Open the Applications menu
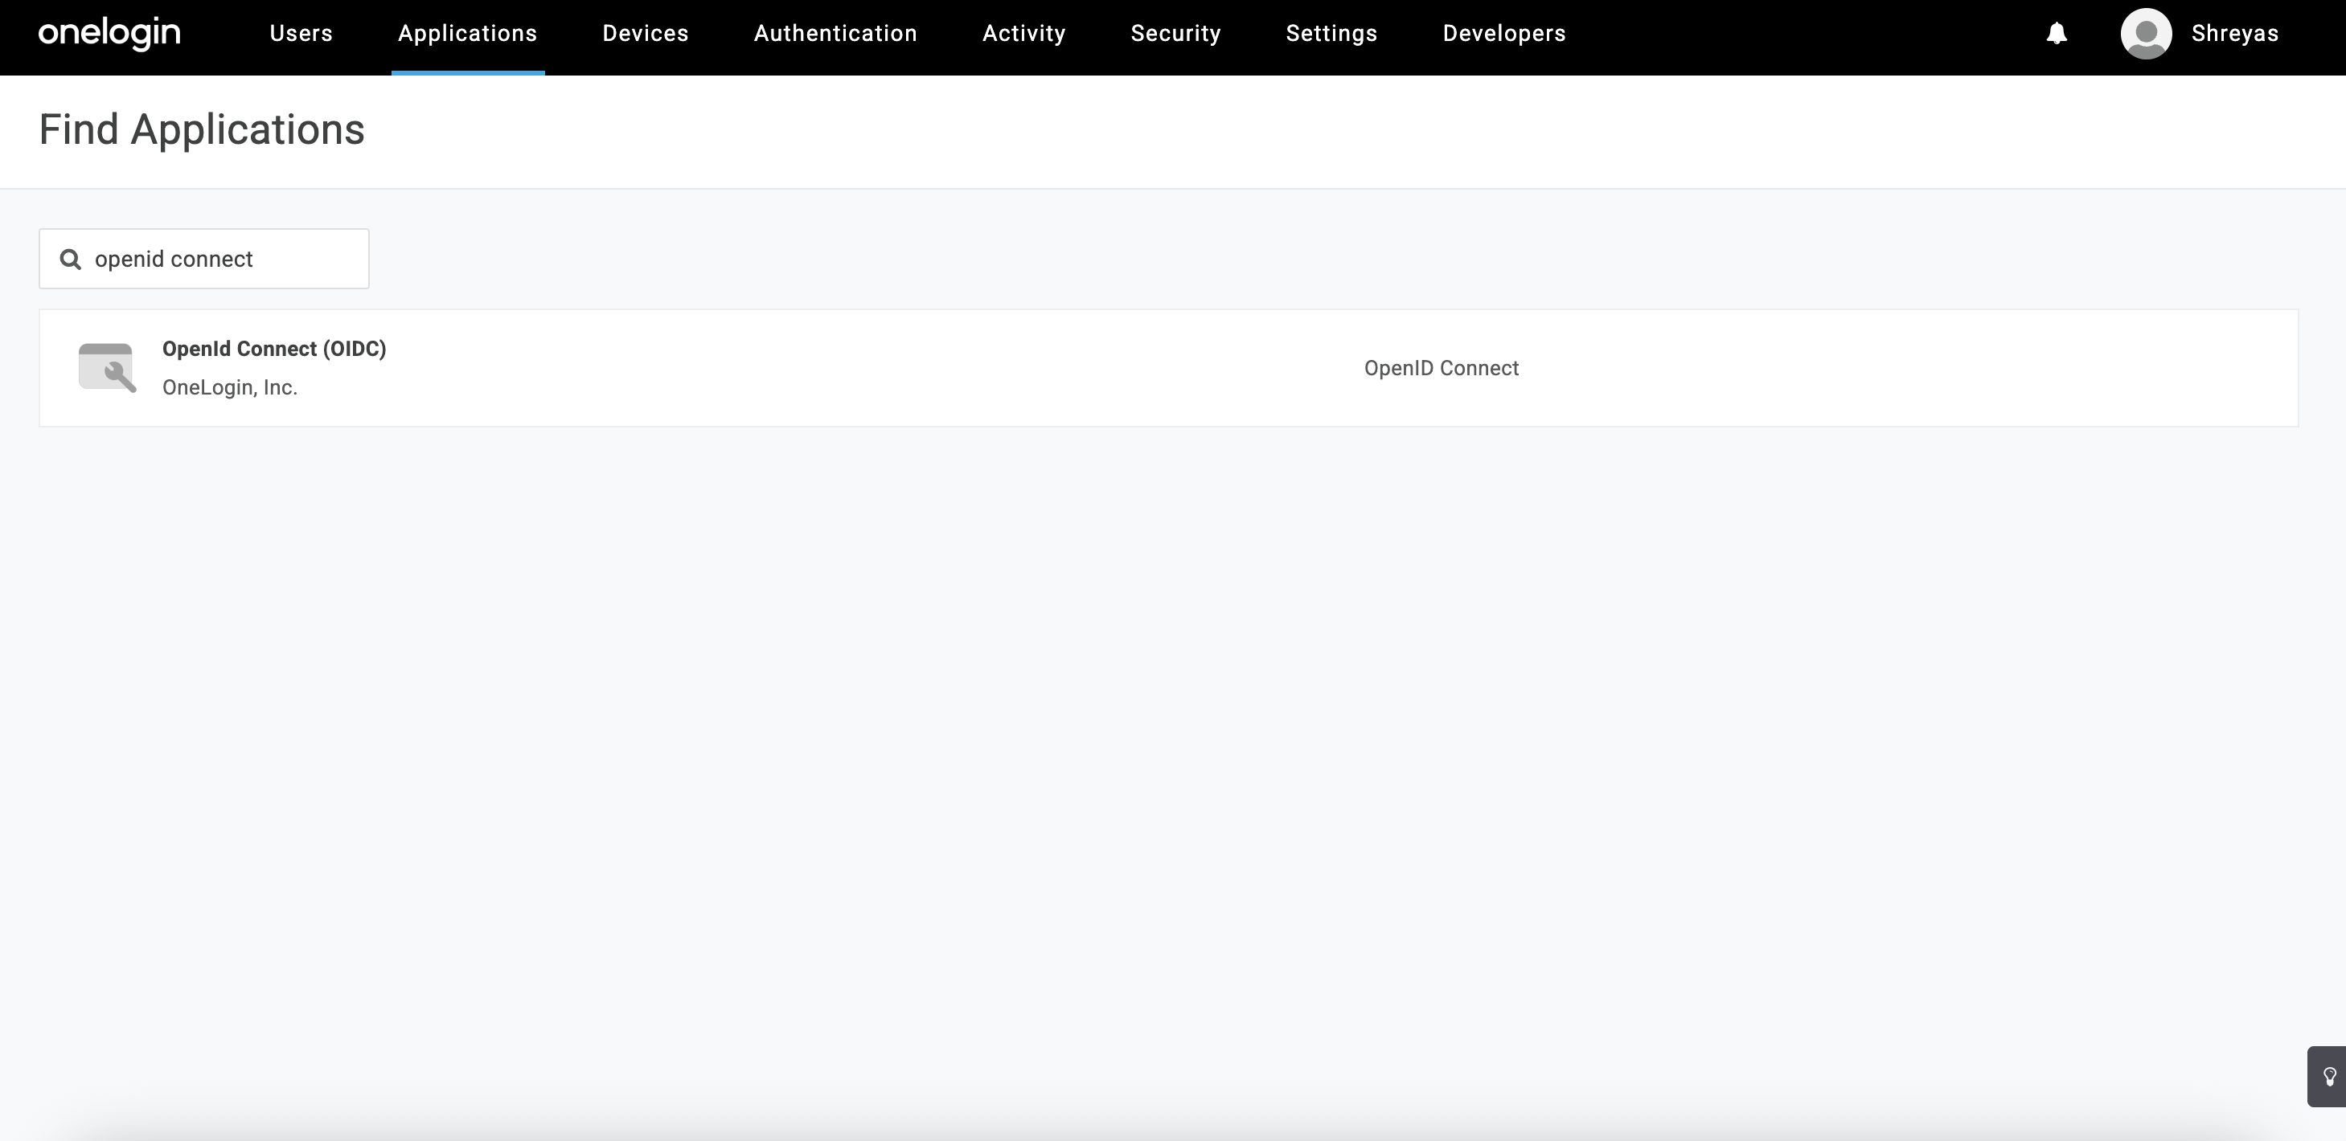 (x=467, y=34)
